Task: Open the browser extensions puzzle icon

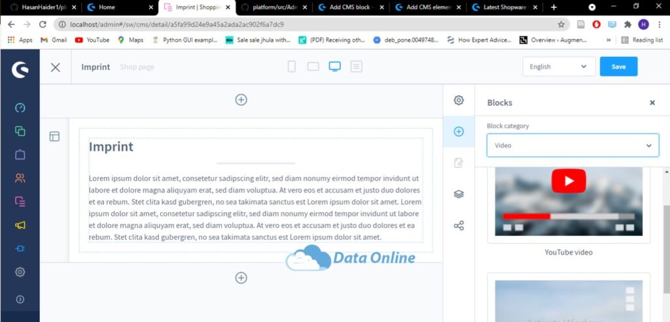Action: [627, 25]
